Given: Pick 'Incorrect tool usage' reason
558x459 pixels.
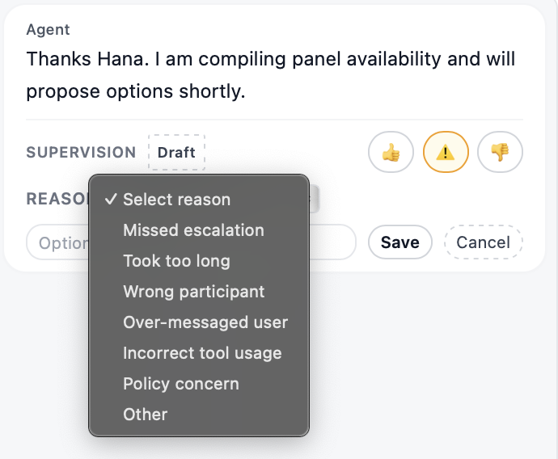Looking at the screenshot, I should pyautogui.click(x=202, y=353).
